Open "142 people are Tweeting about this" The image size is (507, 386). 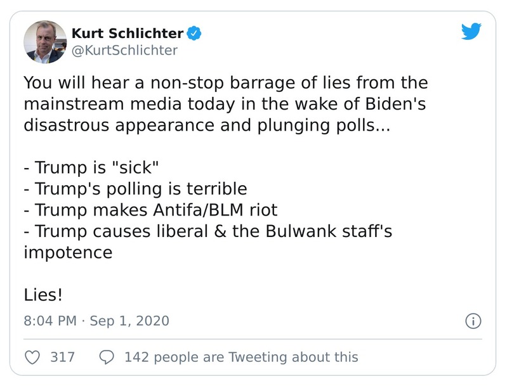[x=241, y=357]
